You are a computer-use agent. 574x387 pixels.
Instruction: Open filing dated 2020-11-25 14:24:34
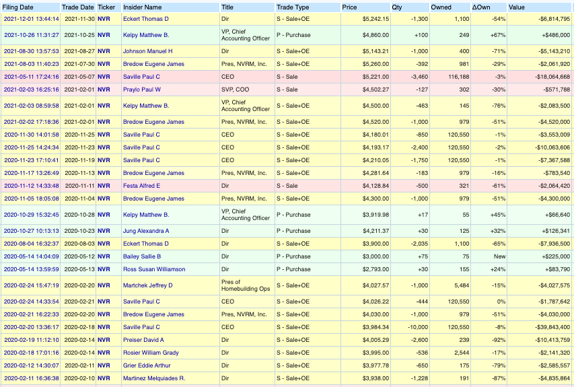32,147
